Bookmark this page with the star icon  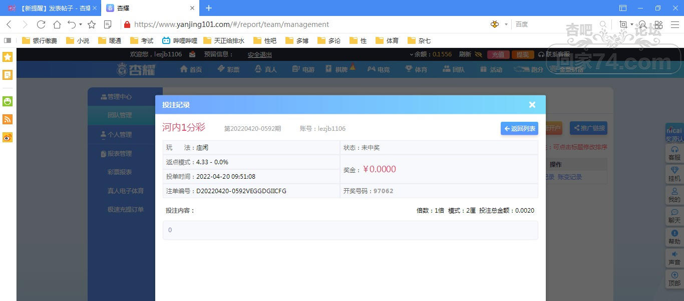click(x=92, y=24)
